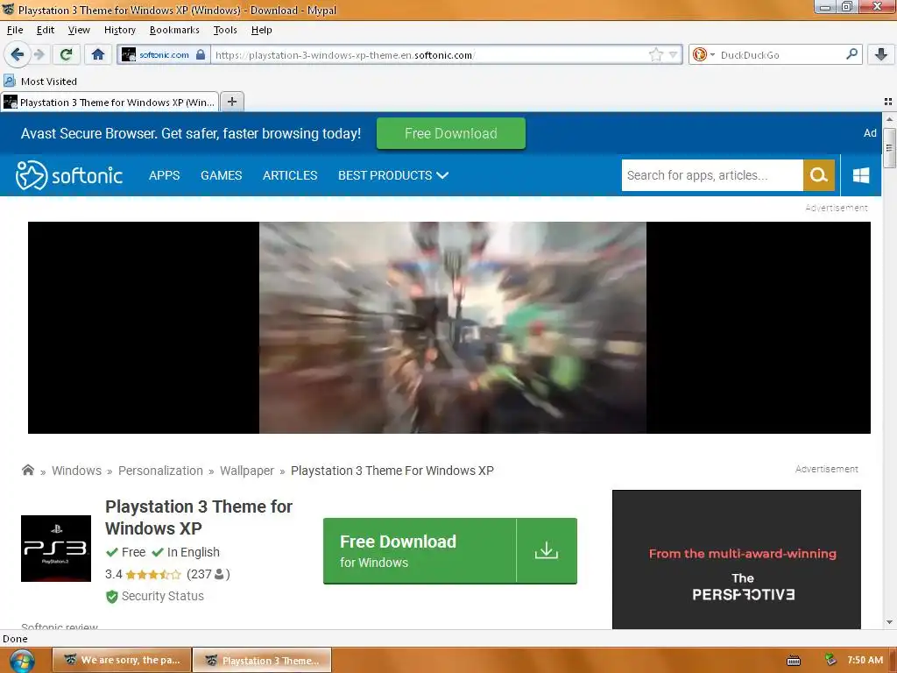
Task: Open the downloads arrow button
Action: pyautogui.click(x=881, y=55)
